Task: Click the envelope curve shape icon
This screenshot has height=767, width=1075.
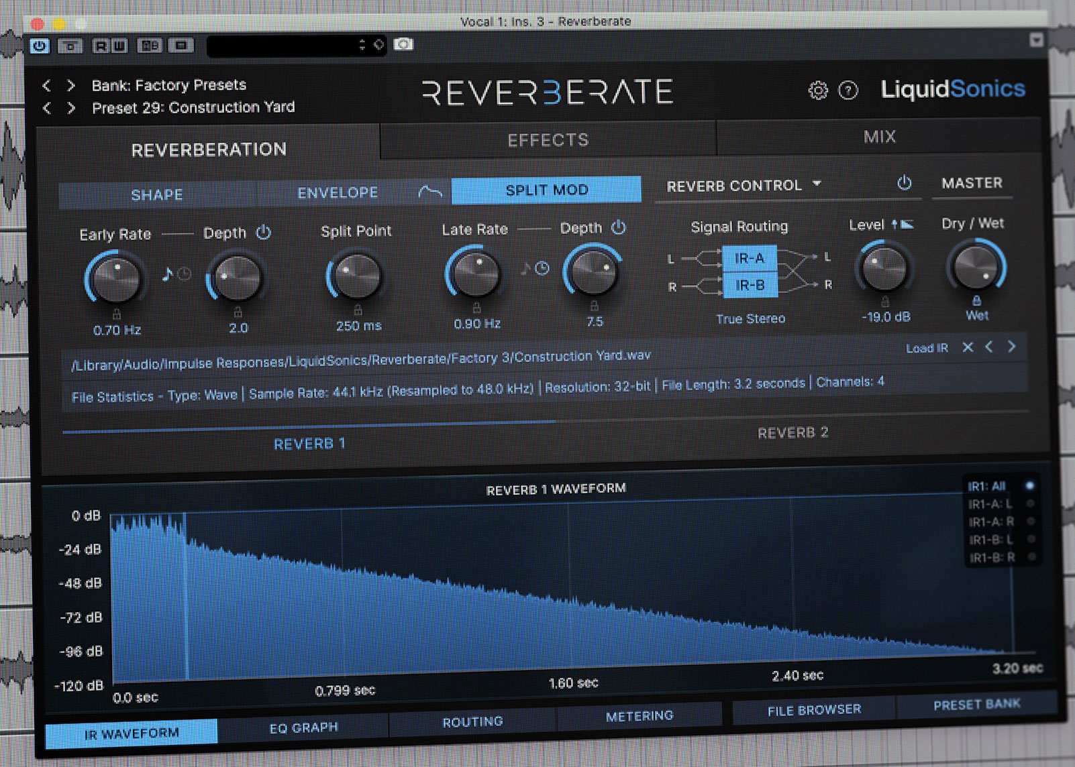Action: coord(430,192)
